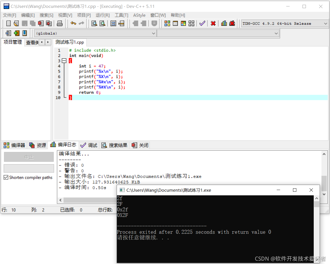Click the grayed-out Save All icon
This screenshot has height=264, width=330.
33,23
